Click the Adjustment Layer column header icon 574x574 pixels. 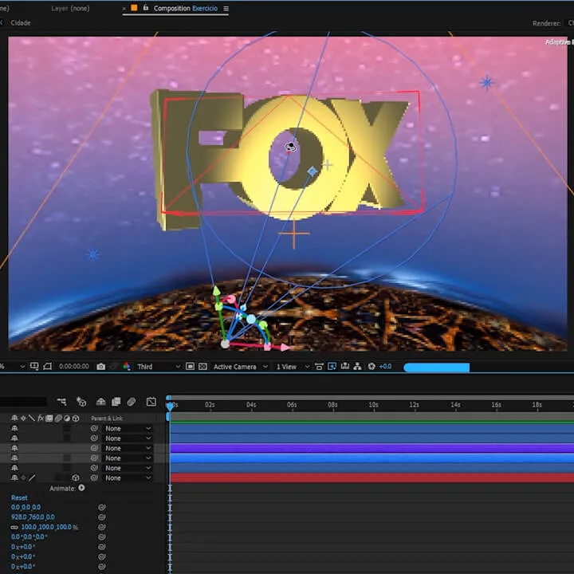tap(67, 418)
